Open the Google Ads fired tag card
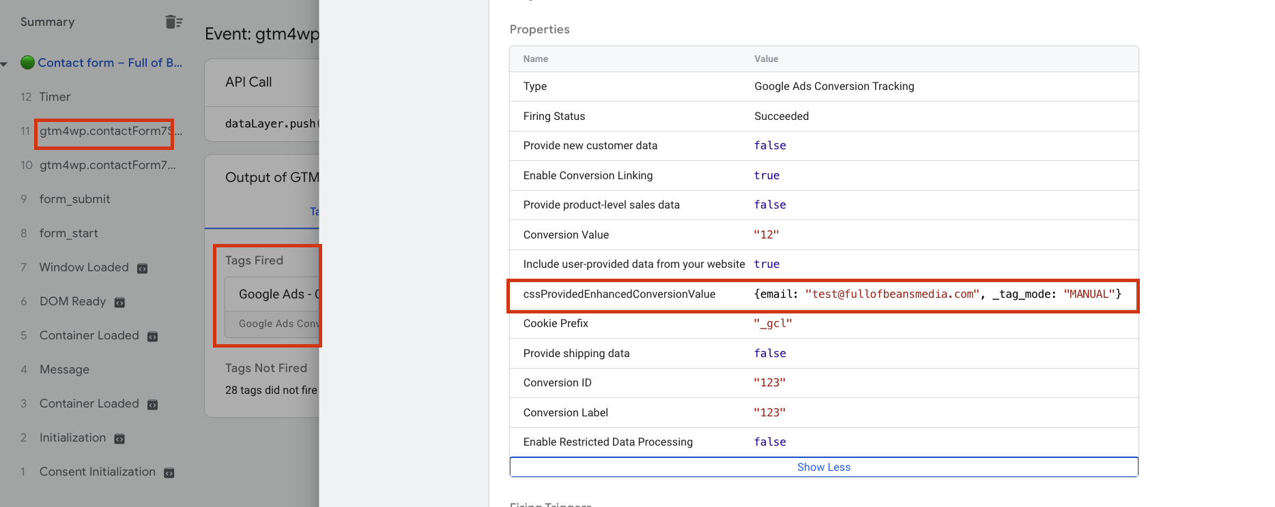 pyautogui.click(x=273, y=308)
